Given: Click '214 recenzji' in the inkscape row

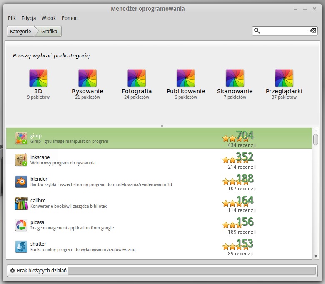Looking at the screenshot, I should [x=242, y=167].
